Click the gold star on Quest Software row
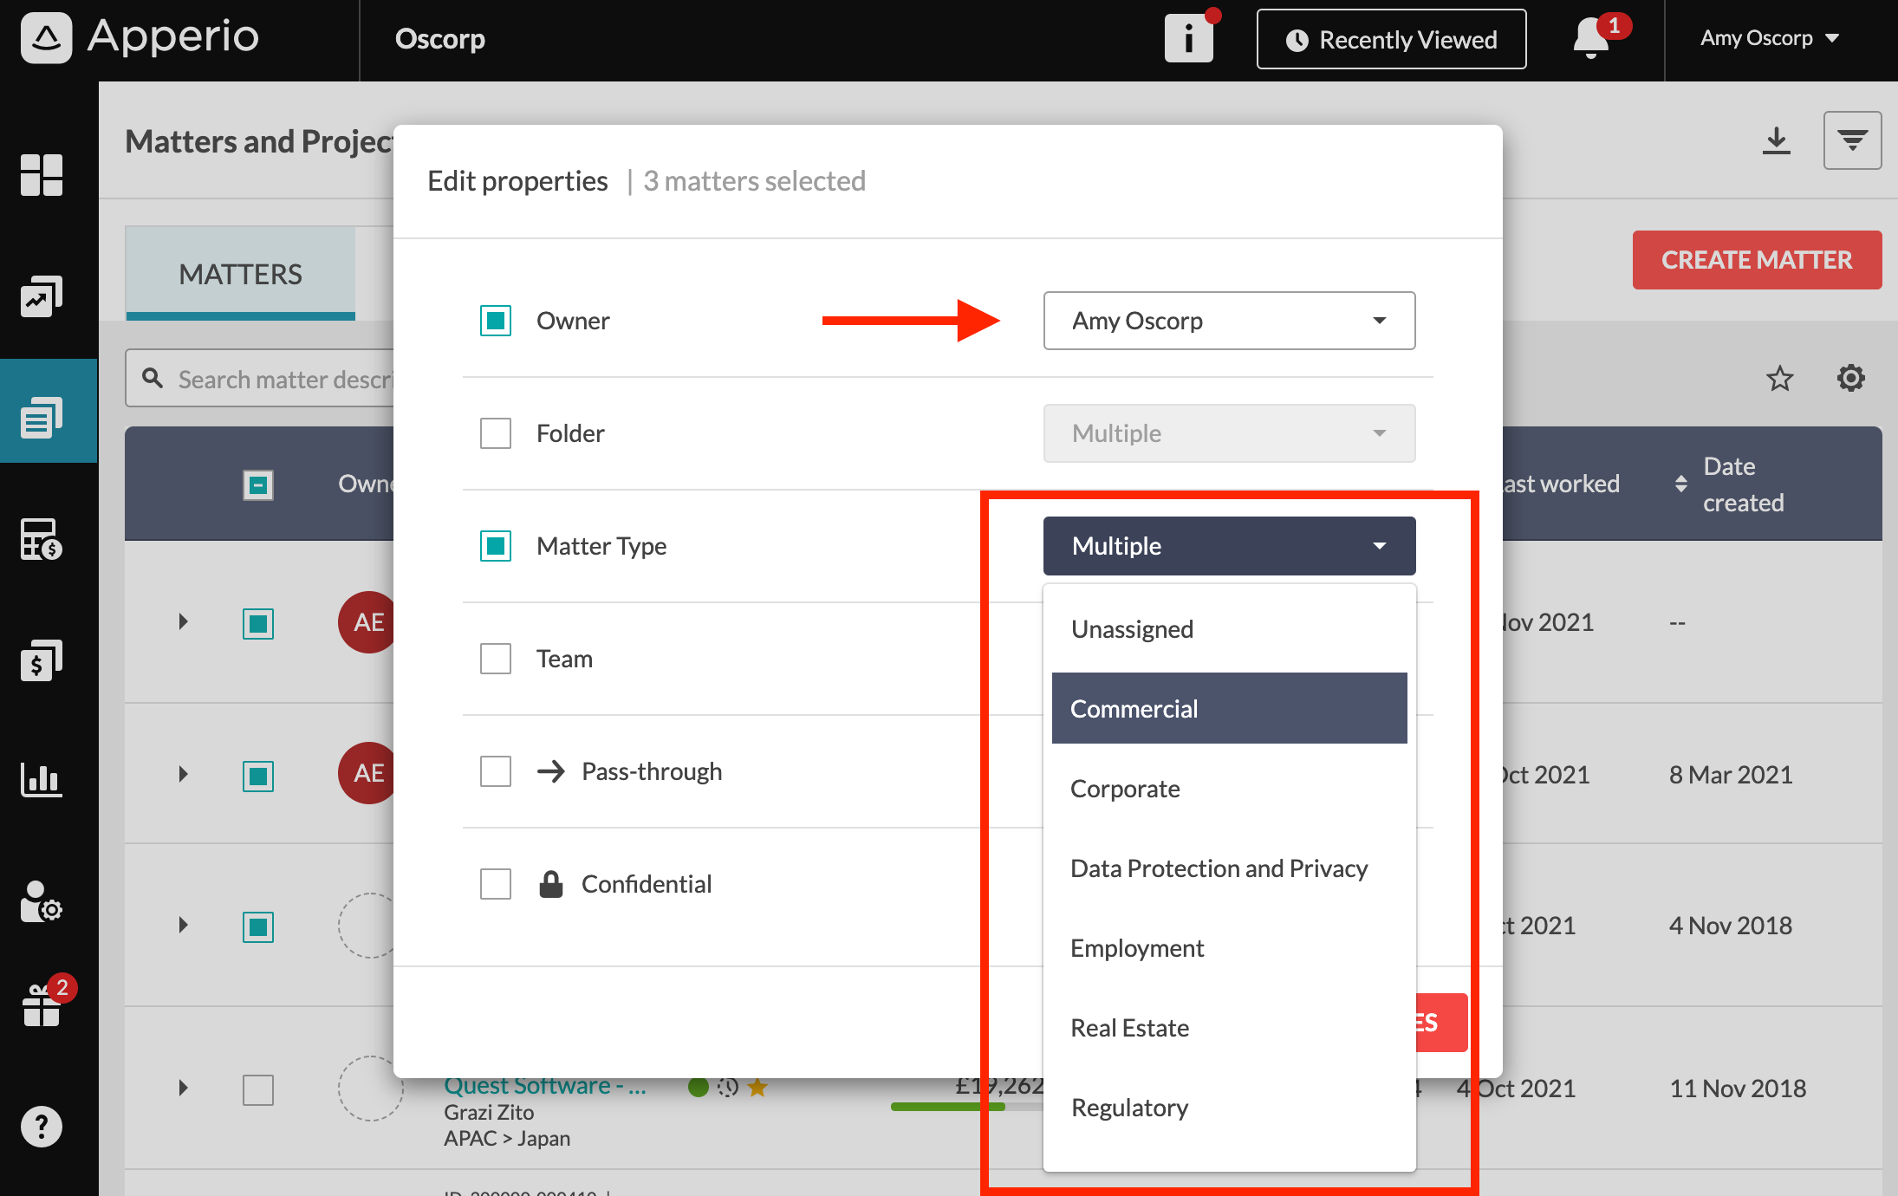Image resolution: width=1898 pixels, height=1196 pixels. [x=757, y=1087]
